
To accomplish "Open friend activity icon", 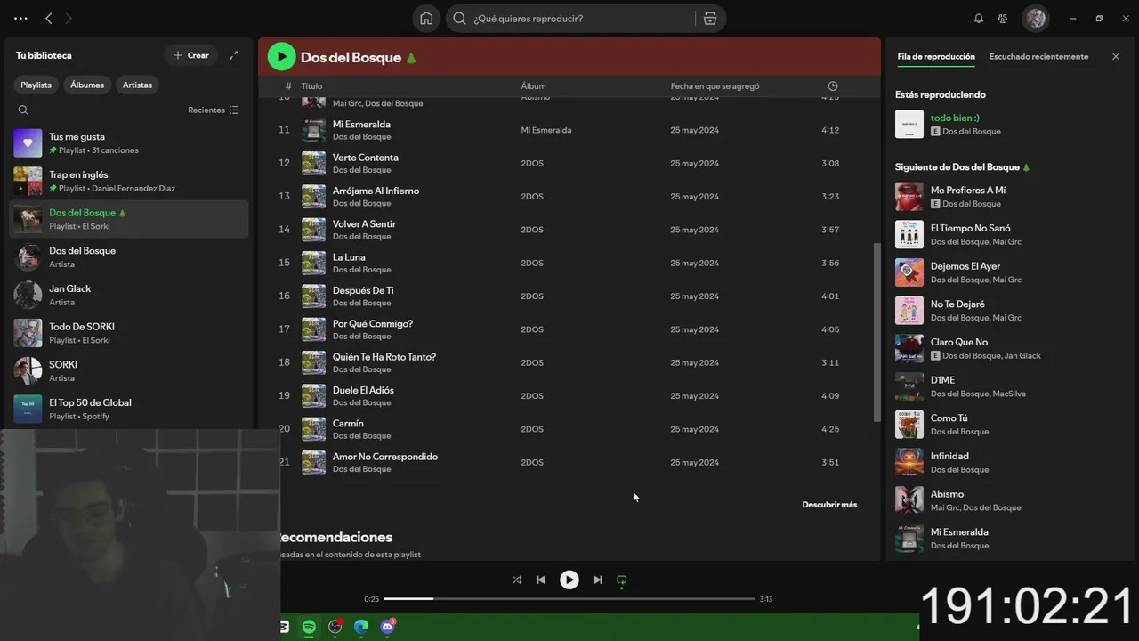I will tap(1003, 19).
